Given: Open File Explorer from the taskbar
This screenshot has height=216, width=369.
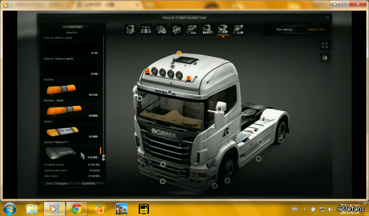Looking at the screenshot, I should 32,209.
